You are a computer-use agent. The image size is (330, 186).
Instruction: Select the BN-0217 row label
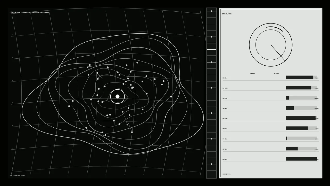225,139
